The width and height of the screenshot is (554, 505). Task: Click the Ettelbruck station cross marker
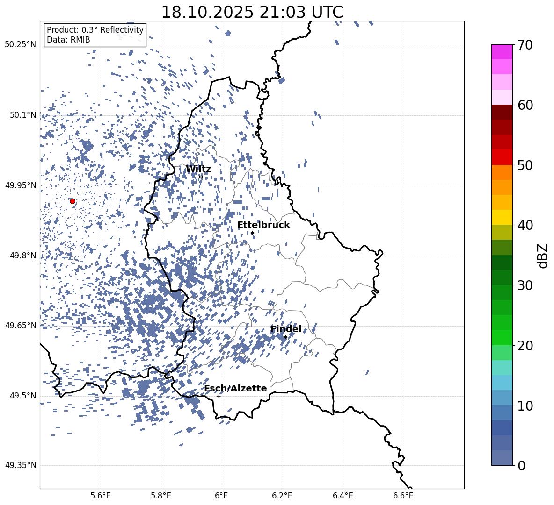[x=252, y=233]
